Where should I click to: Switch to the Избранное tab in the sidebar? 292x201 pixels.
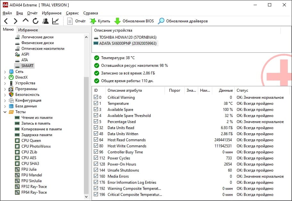[x=28, y=30]
